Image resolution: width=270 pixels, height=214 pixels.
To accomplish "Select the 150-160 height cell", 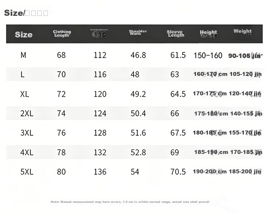I will (208, 55).
